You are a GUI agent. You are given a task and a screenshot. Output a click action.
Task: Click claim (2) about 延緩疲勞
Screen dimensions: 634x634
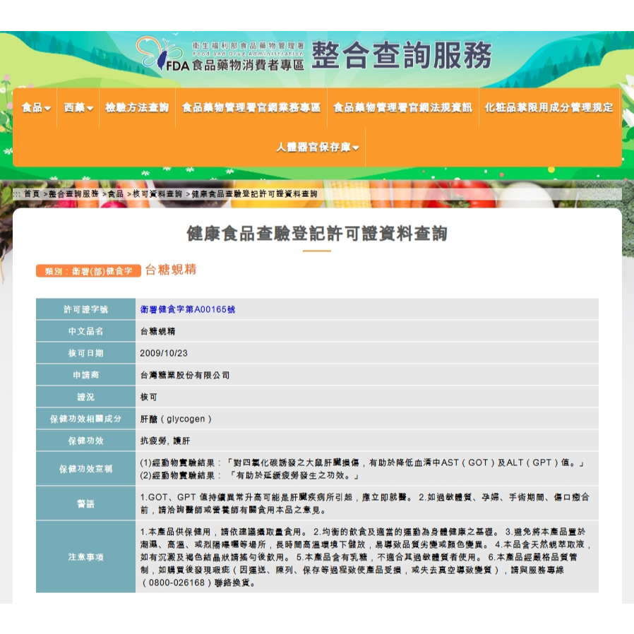point(249,475)
